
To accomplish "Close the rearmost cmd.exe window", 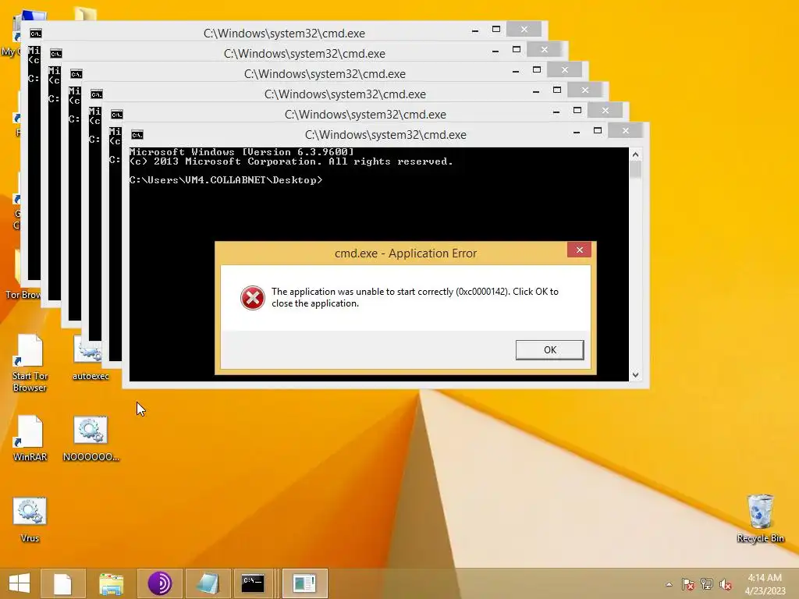I will pos(524,30).
